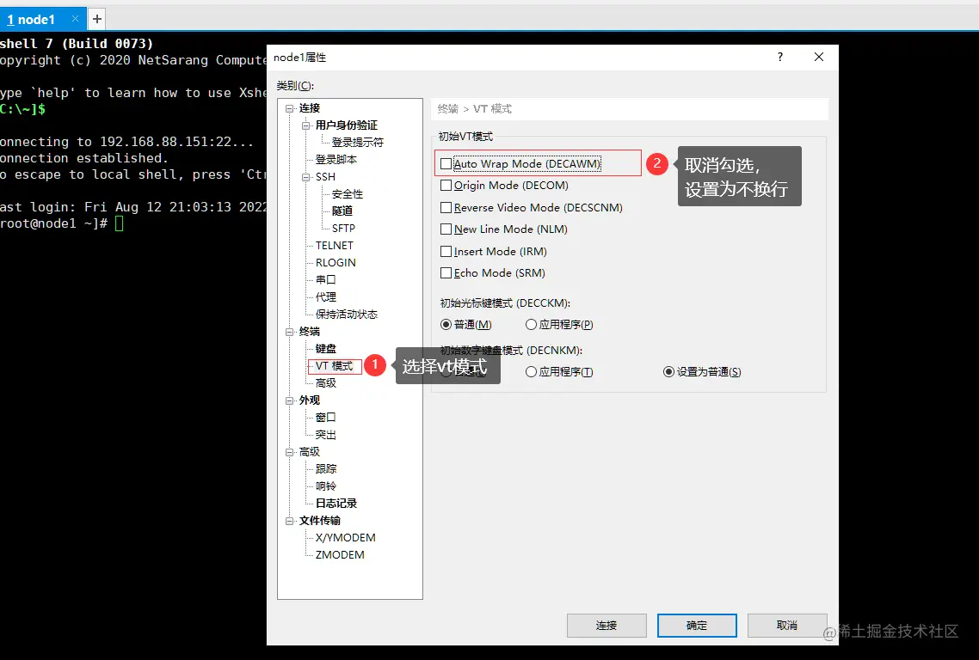The image size is (979, 660).
Task: Open 突出 highlight settings
Action: (x=325, y=435)
